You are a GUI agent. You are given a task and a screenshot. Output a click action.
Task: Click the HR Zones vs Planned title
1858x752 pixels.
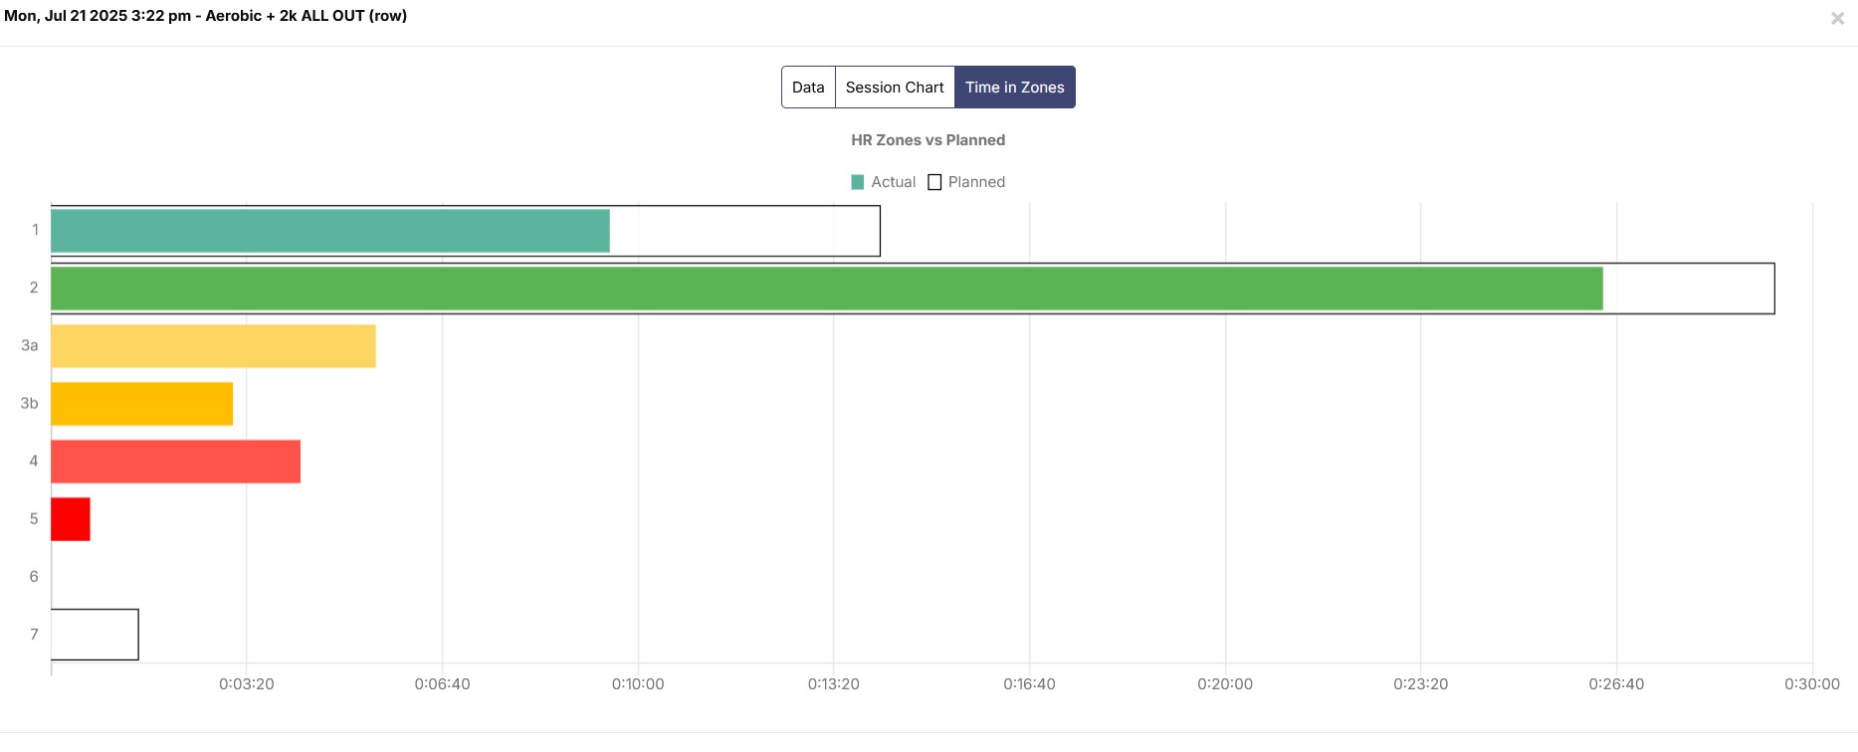(928, 140)
